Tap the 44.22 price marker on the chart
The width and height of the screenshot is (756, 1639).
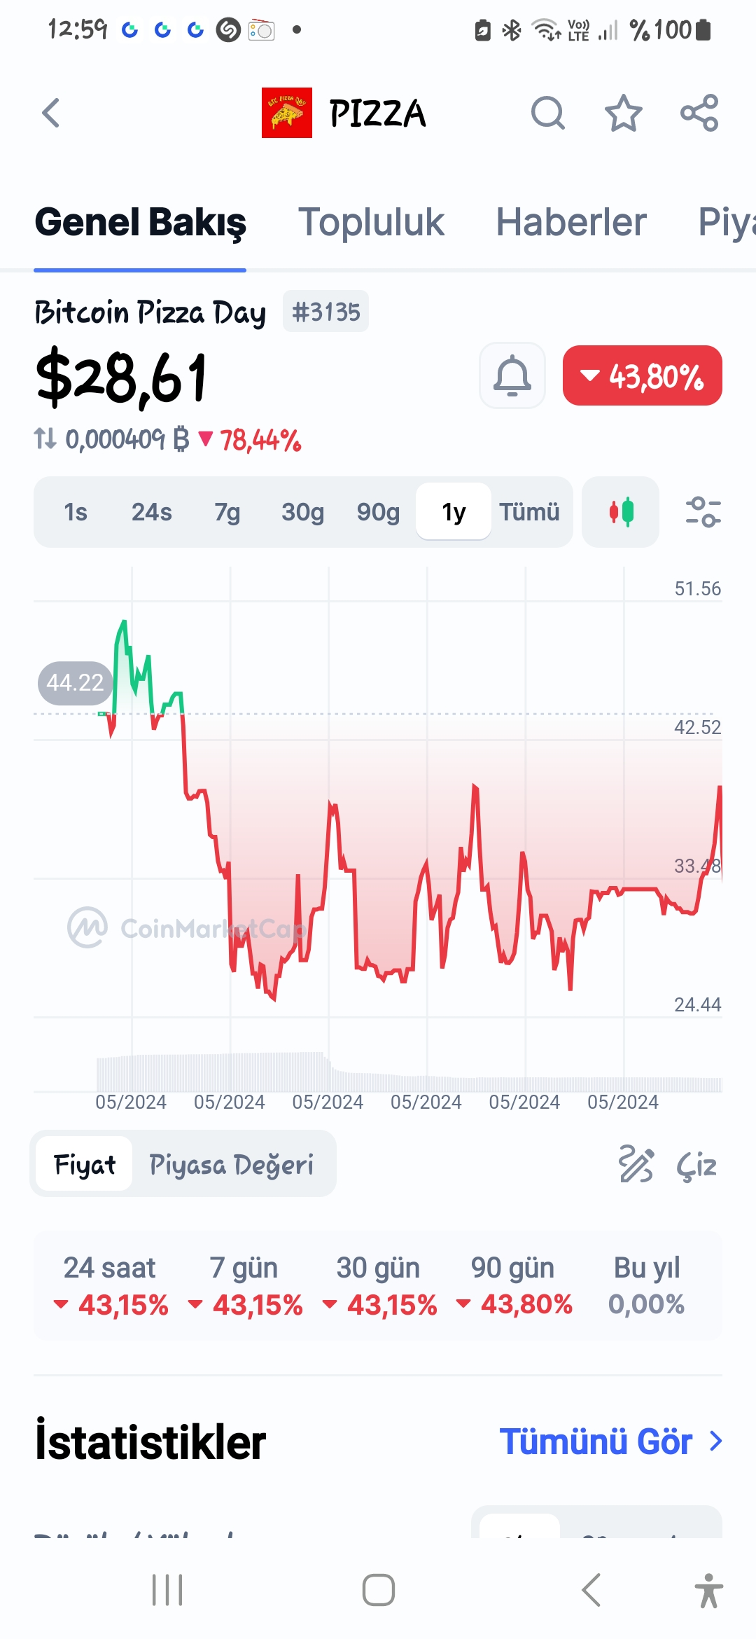75,682
